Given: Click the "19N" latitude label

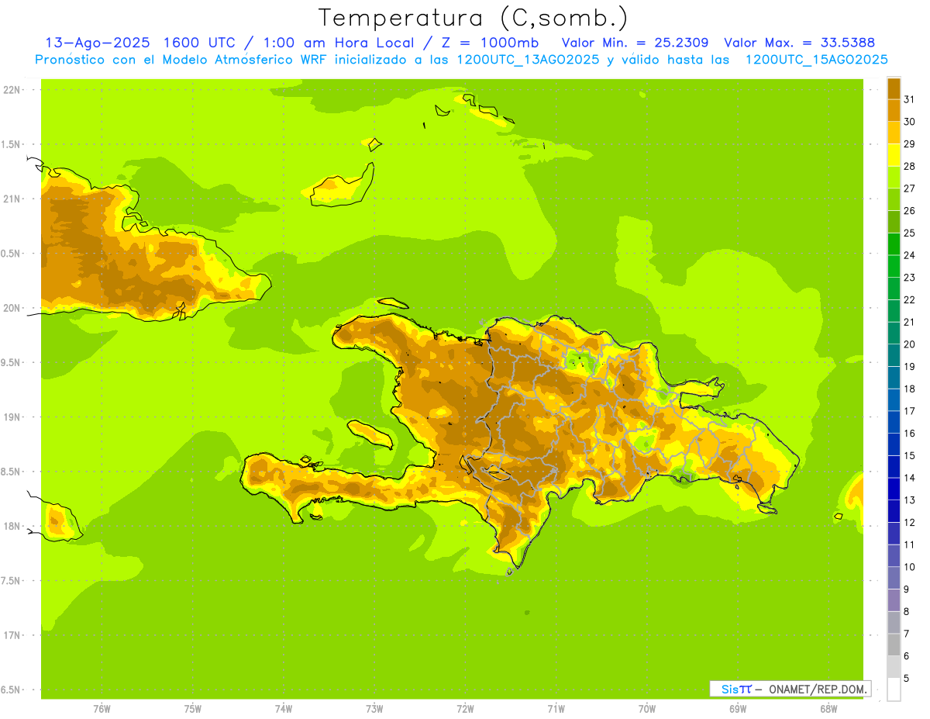Looking at the screenshot, I should 12,417.
